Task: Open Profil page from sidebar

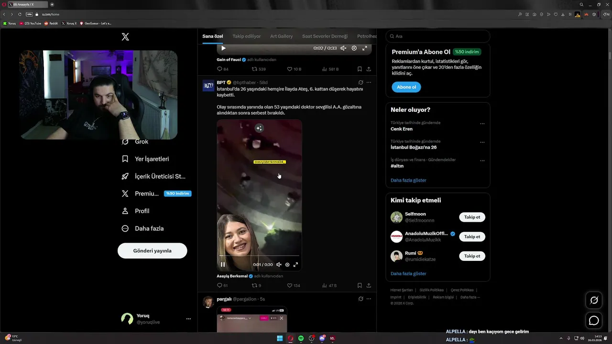Action: (136, 211)
